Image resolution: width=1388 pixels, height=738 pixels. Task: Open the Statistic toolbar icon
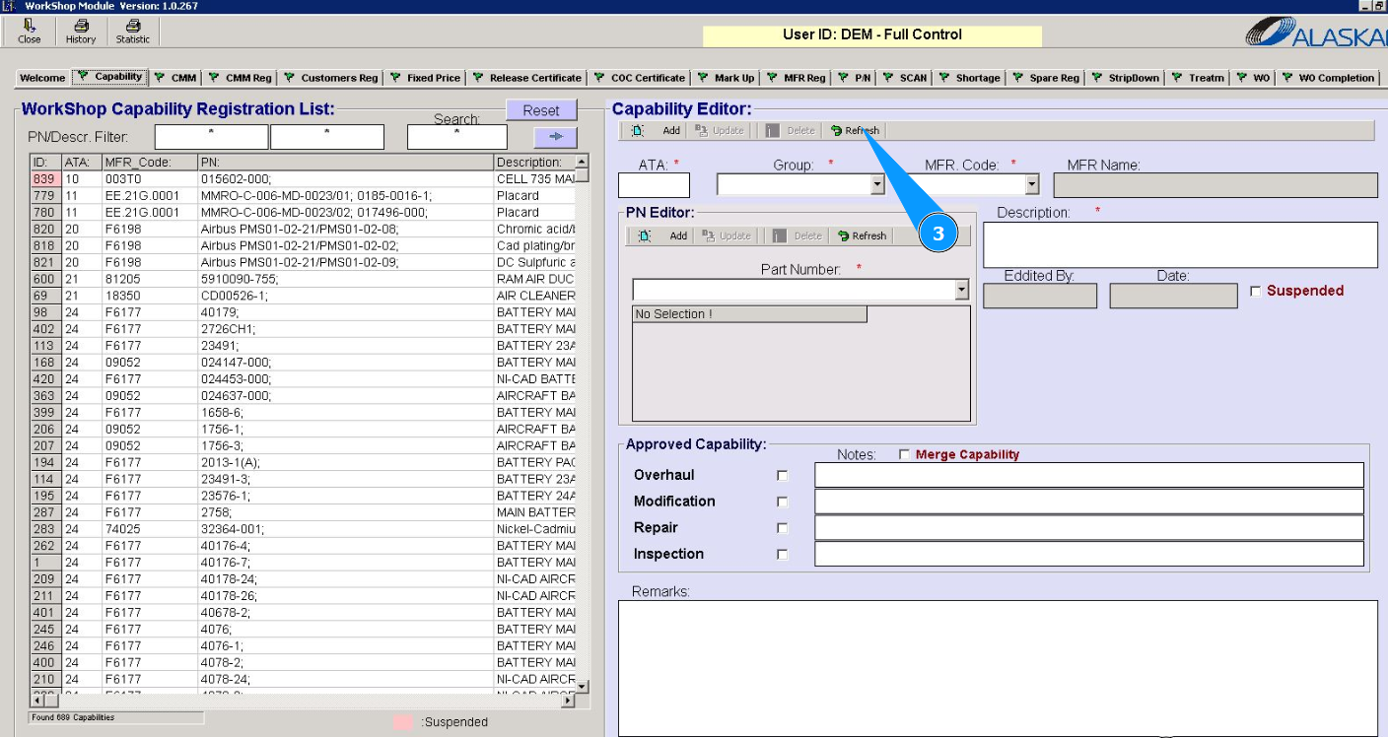coord(133,32)
